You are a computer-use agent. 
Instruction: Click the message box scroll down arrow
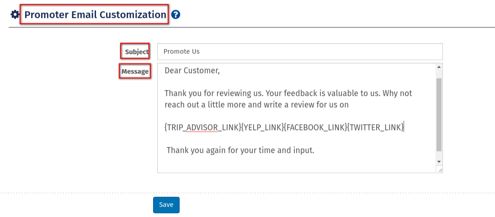click(x=439, y=162)
